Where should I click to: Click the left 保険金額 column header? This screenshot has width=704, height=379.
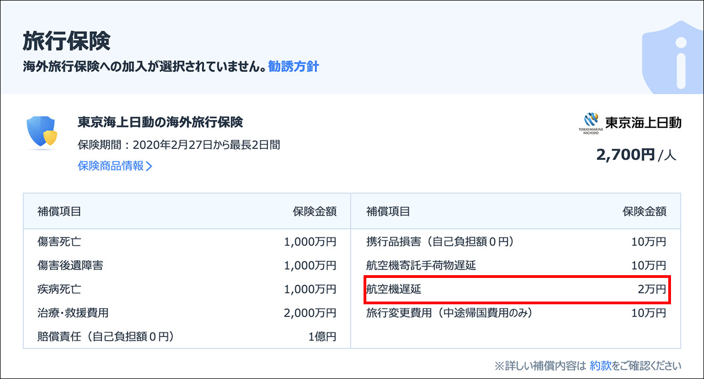(315, 211)
